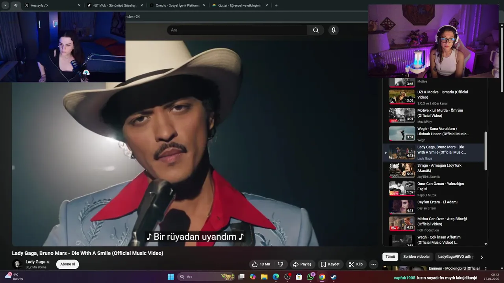504x283 pixels.
Task: Click the YouTube search magnifier button
Action: coord(316,30)
